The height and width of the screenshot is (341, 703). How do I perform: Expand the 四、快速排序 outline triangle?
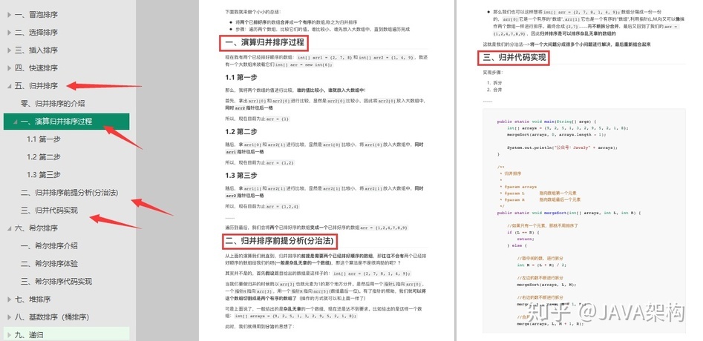tap(9, 68)
